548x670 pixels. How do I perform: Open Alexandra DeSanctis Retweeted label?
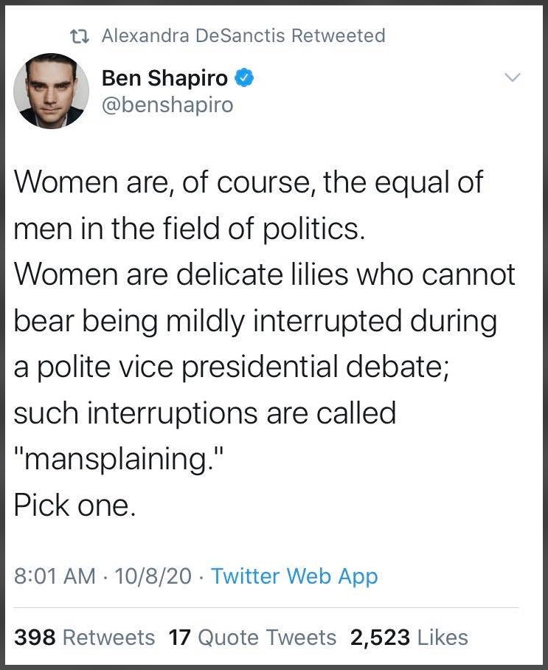(243, 35)
